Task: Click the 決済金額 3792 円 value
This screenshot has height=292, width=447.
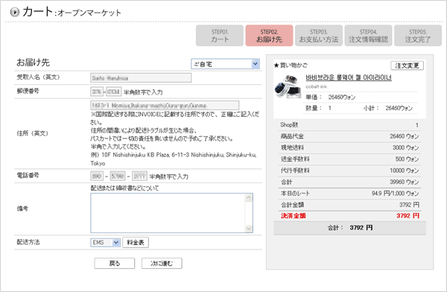Action: [408, 215]
